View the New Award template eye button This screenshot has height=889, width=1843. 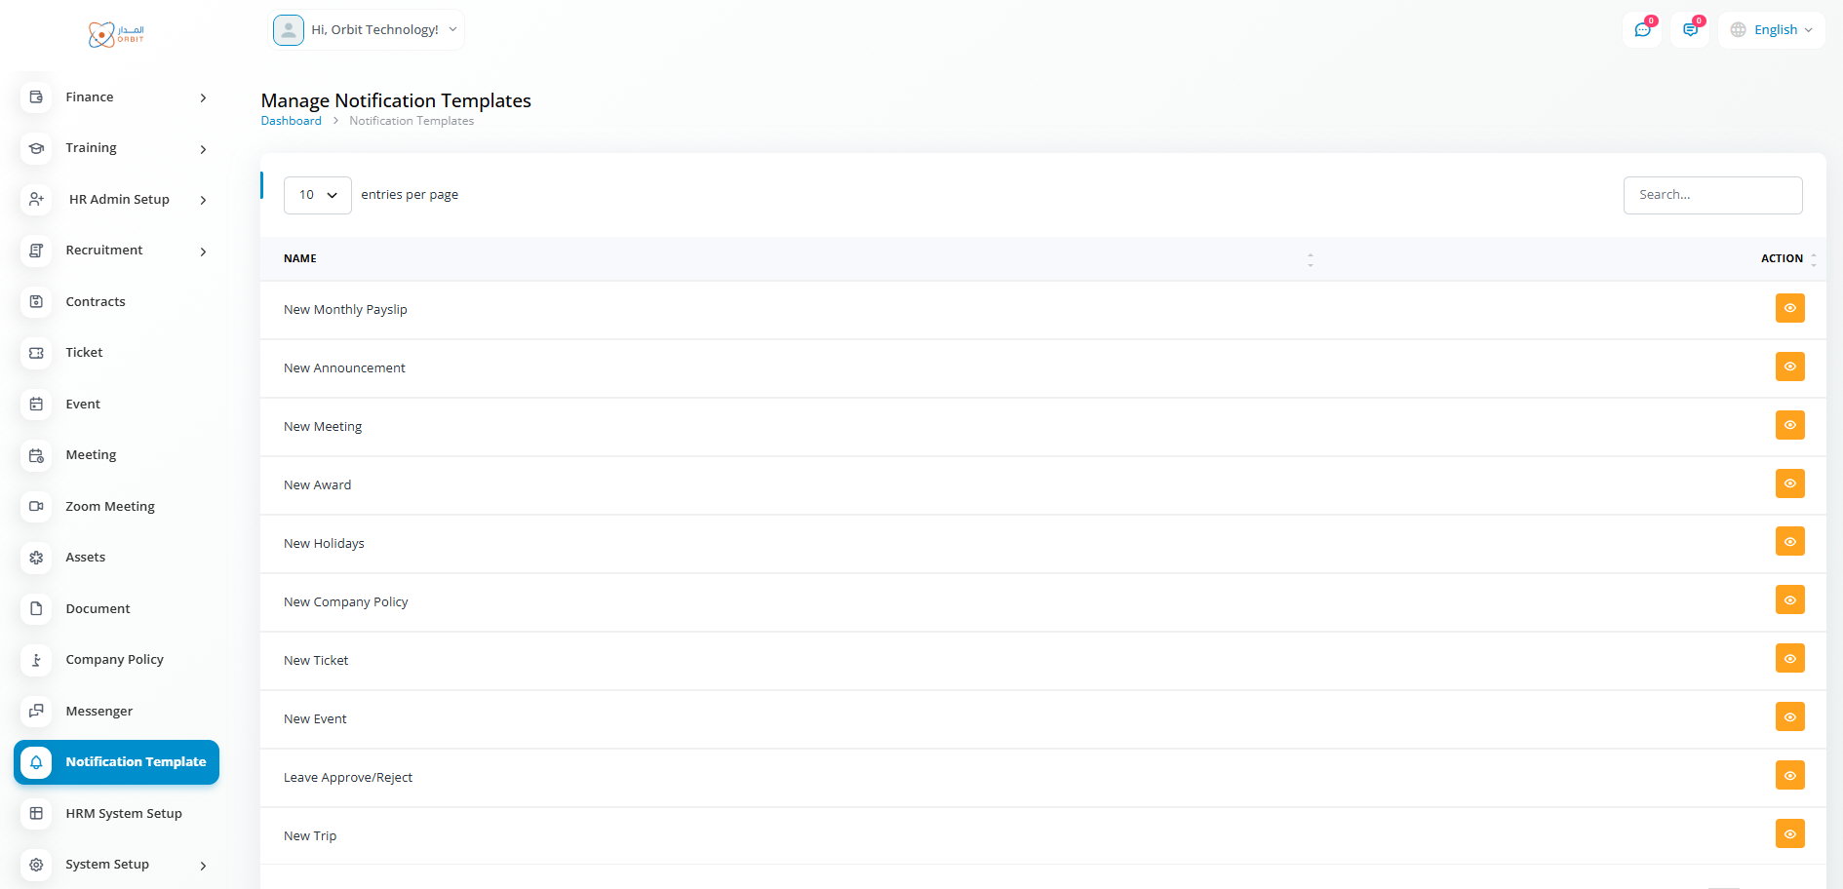(1789, 483)
